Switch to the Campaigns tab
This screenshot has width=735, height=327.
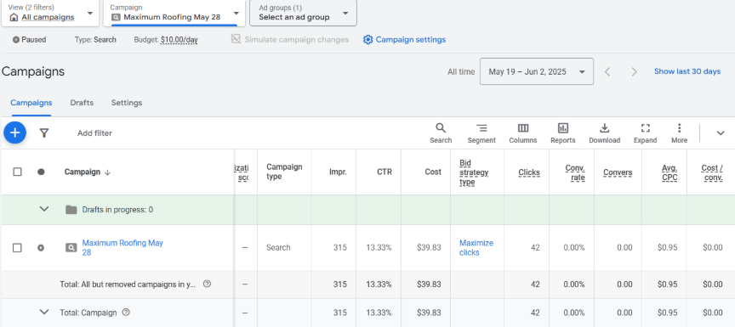(x=31, y=103)
